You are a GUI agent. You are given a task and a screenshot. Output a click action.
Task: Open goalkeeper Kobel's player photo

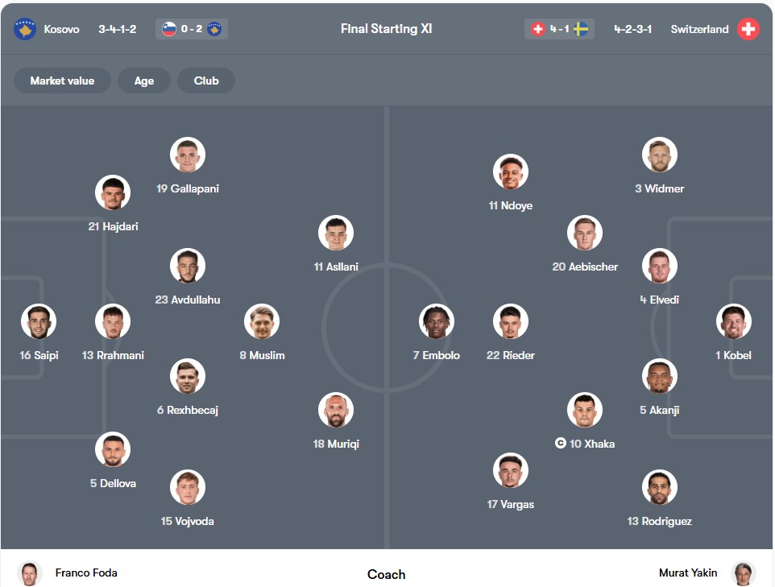click(x=733, y=321)
